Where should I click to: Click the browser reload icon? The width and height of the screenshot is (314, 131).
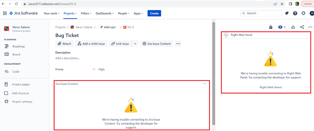pos(16,4)
